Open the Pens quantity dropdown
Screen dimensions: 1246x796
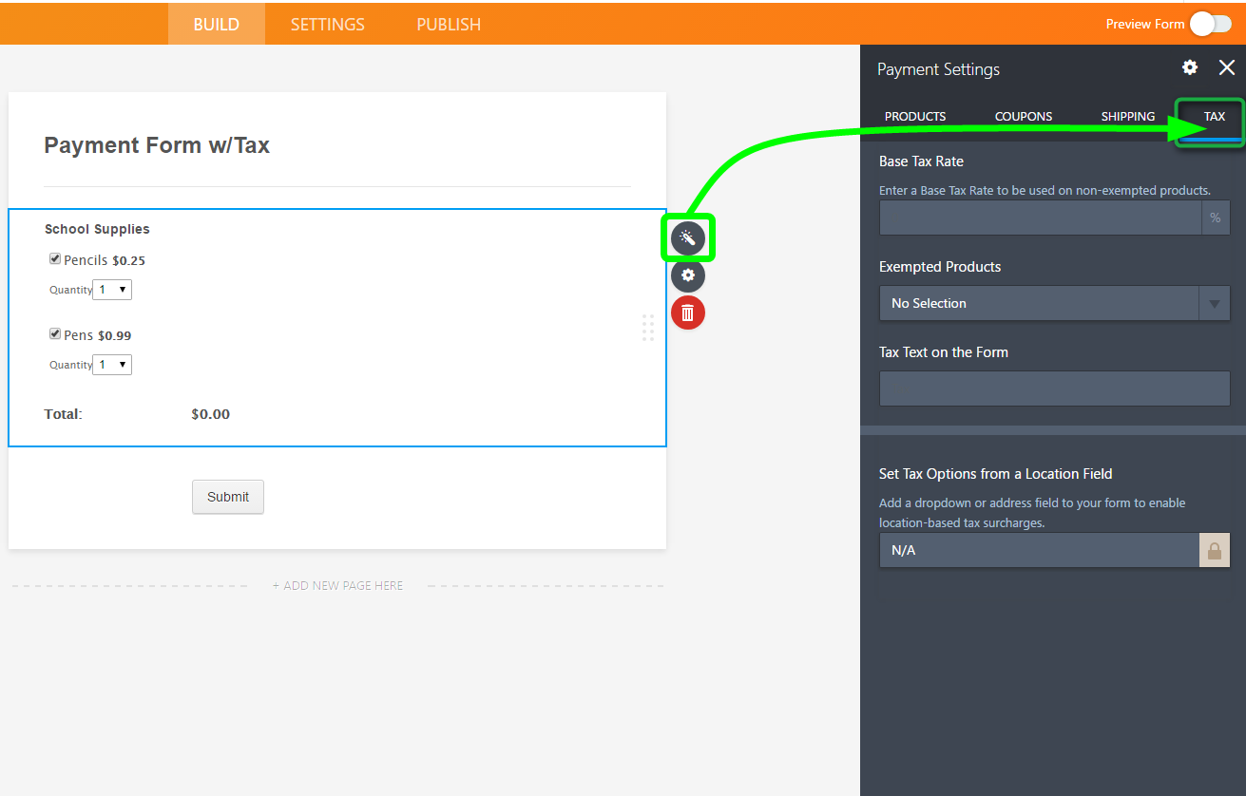pyautogui.click(x=112, y=365)
